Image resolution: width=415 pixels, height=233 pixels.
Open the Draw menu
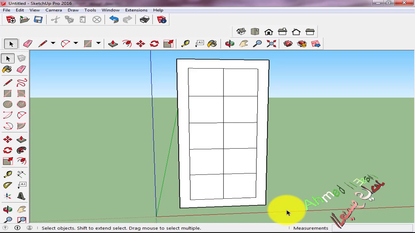click(x=73, y=10)
